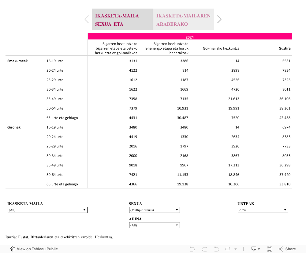Viewport: 306px width, 253px height.
Task: Click the IKASKETA-MAILA filter title
Action: pyautogui.click(x=25, y=204)
